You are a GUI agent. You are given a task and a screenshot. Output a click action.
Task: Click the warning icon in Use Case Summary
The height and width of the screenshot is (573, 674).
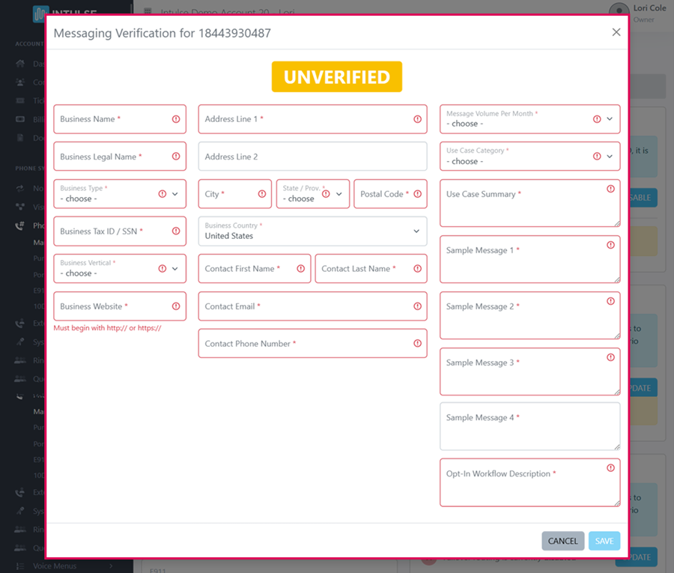coord(610,189)
